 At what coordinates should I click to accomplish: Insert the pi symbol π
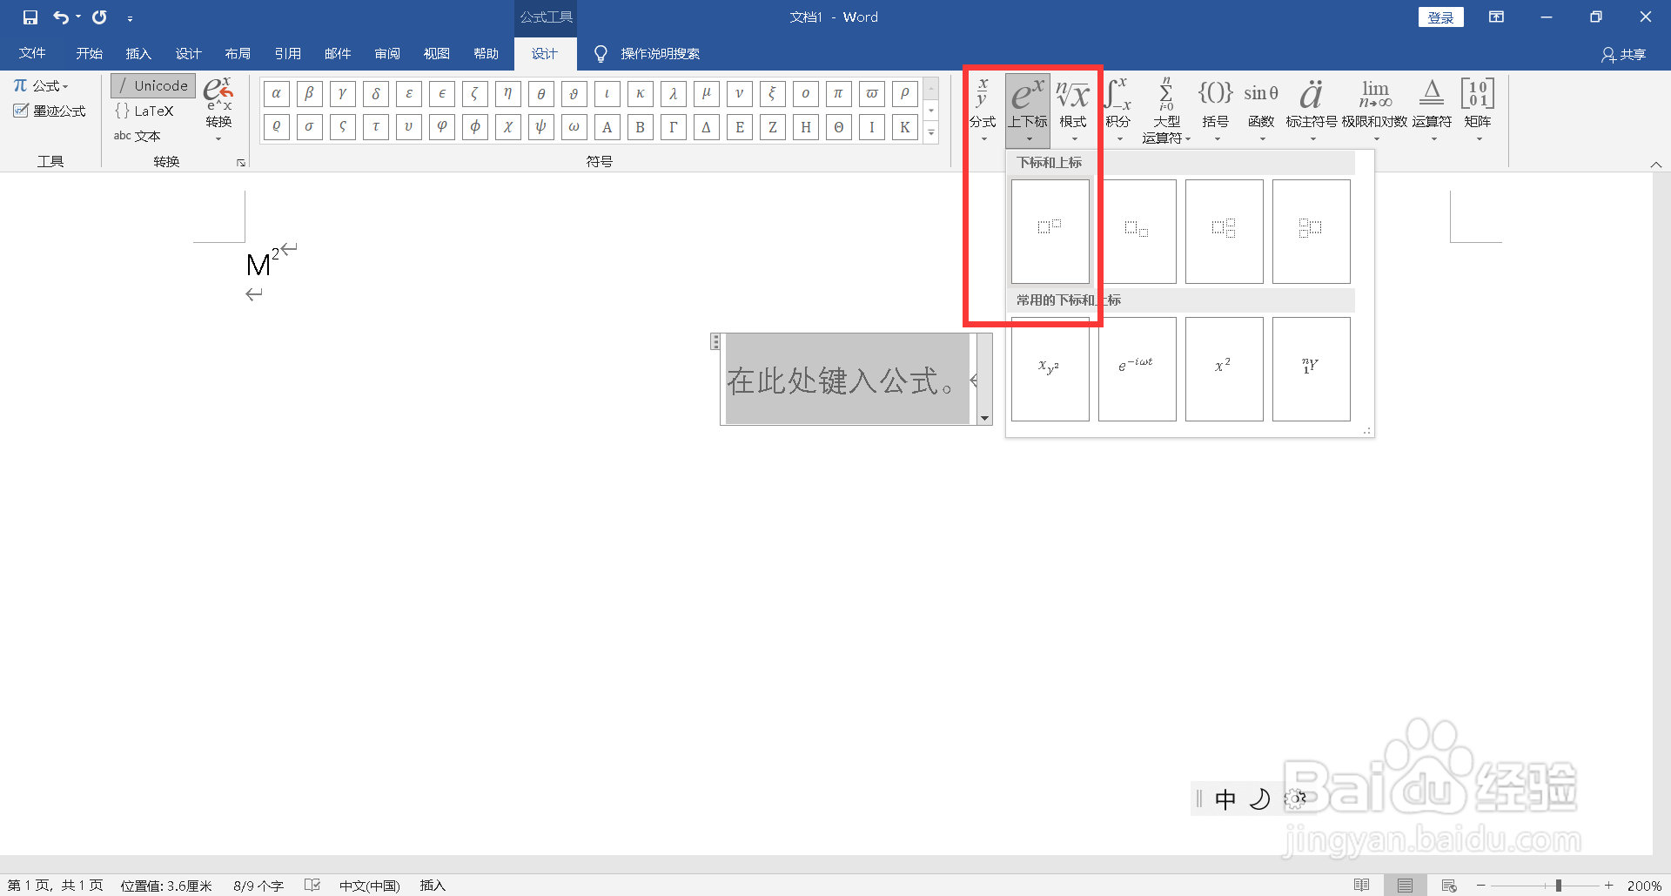pyautogui.click(x=838, y=93)
